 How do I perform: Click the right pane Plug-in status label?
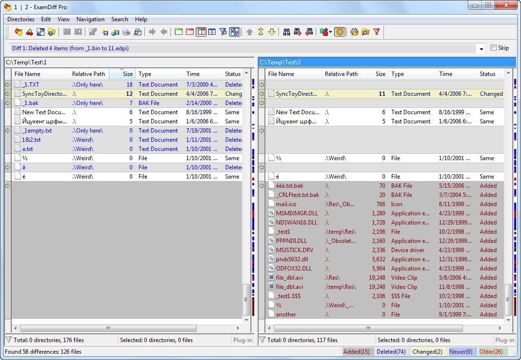coord(505,340)
